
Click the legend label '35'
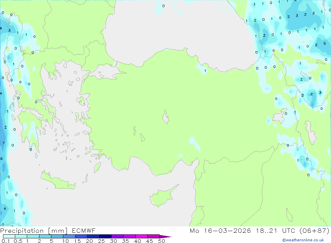click(125, 241)
